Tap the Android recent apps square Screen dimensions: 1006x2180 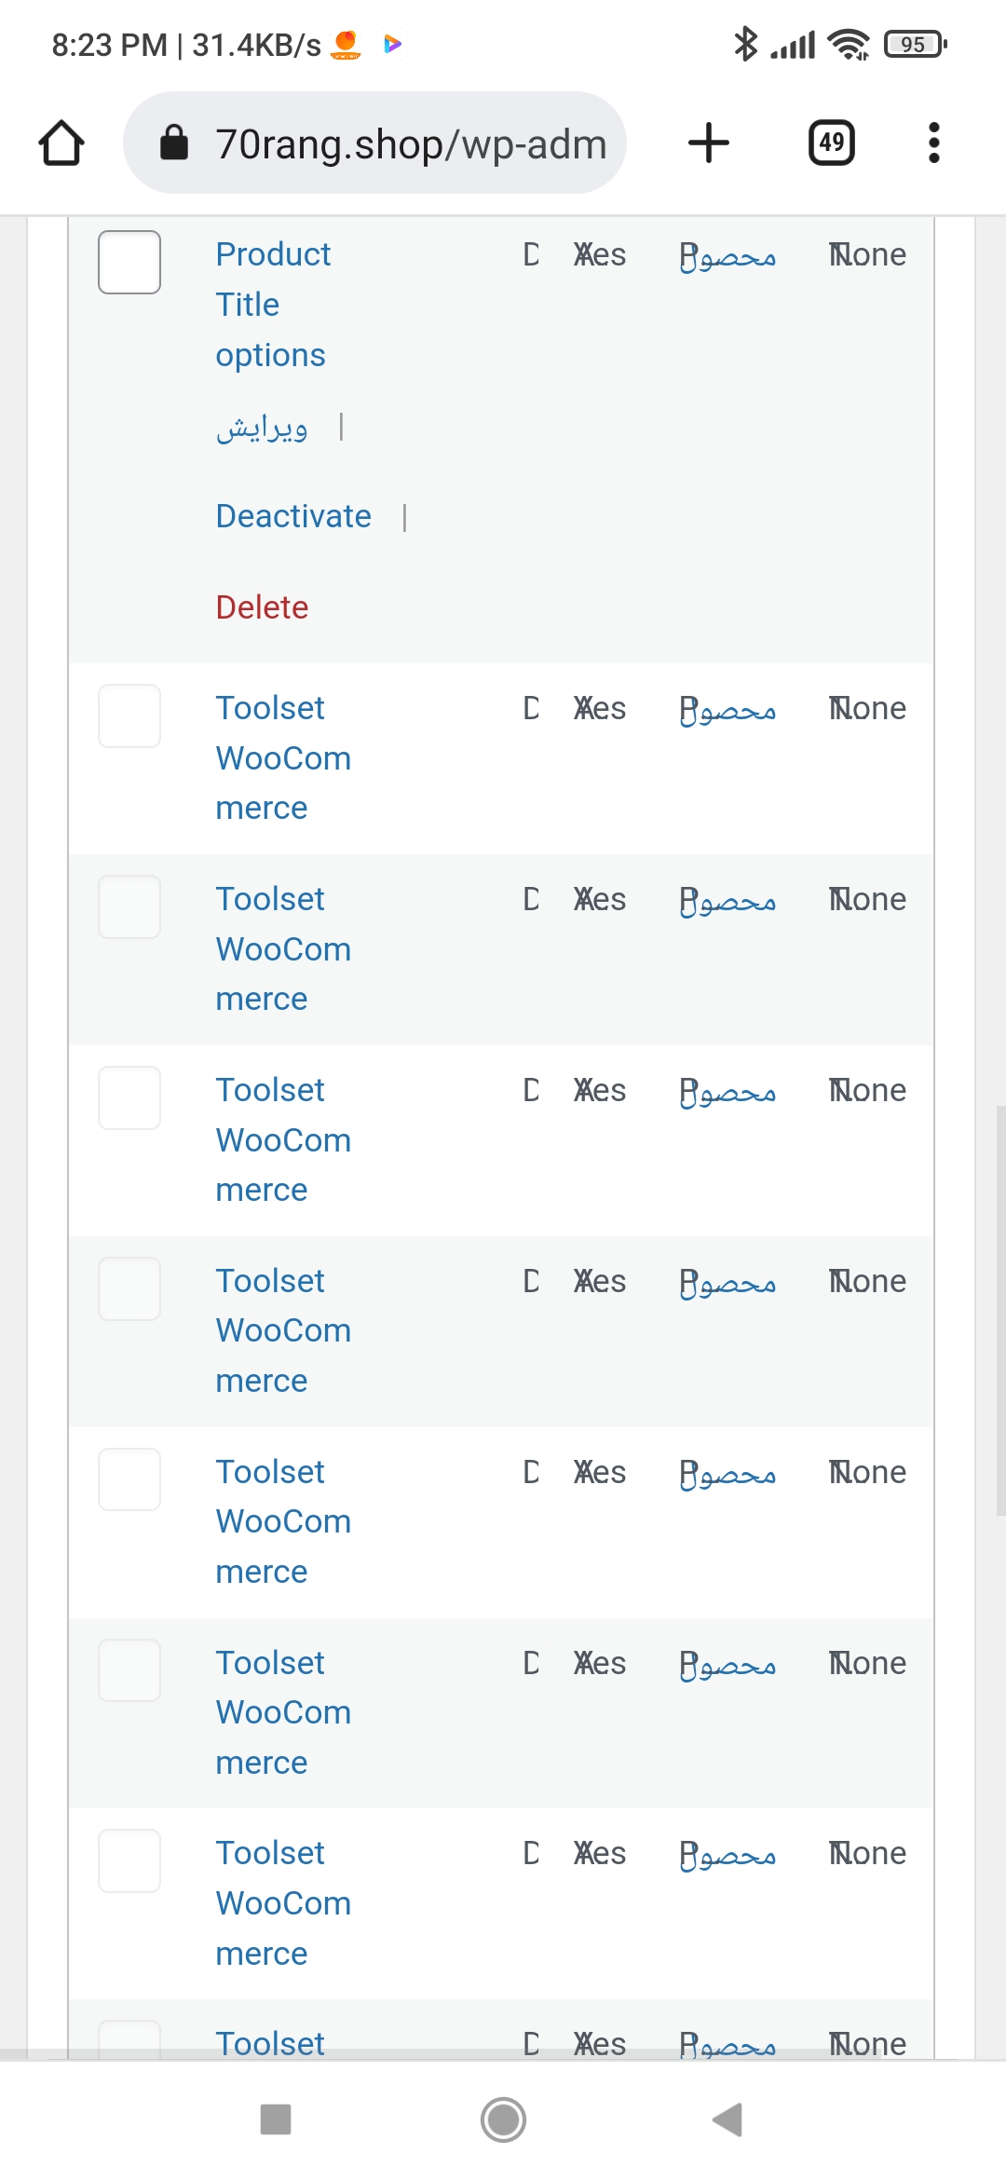276,2119
